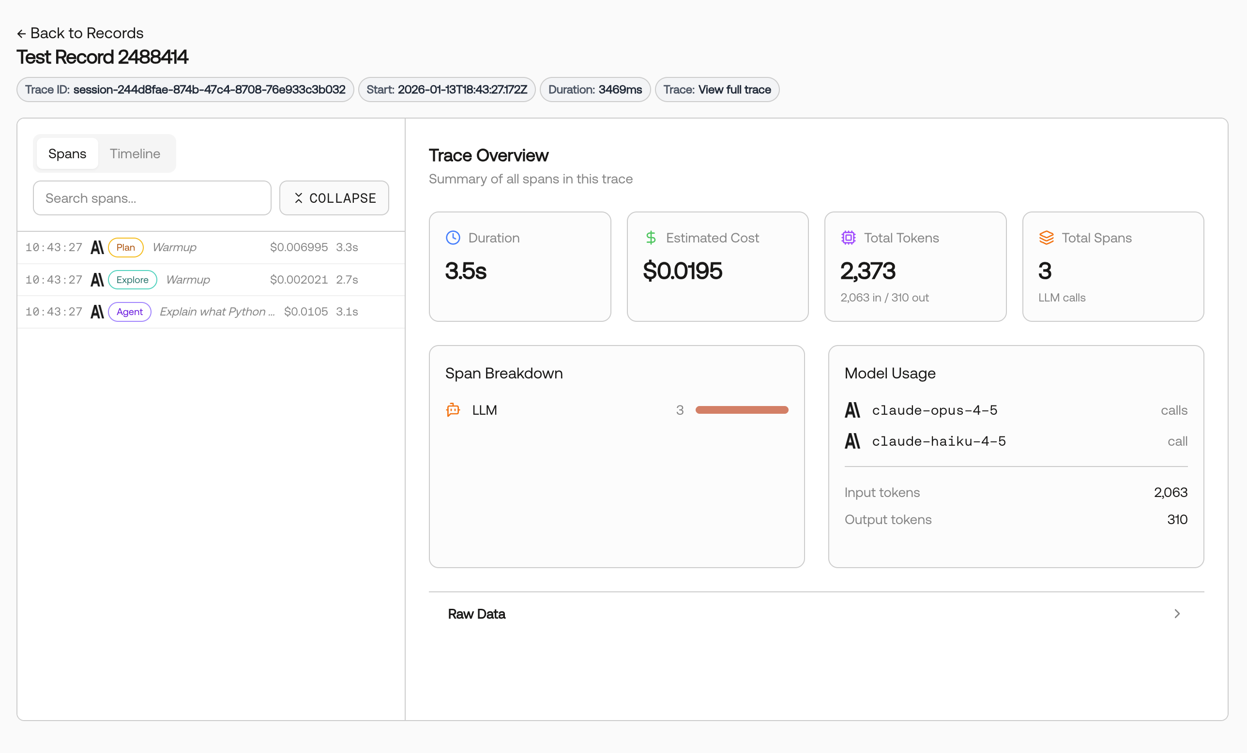1247x753 pixels.
Task: Click the 2.7s duration in Explore row
Action: [347, 279]
